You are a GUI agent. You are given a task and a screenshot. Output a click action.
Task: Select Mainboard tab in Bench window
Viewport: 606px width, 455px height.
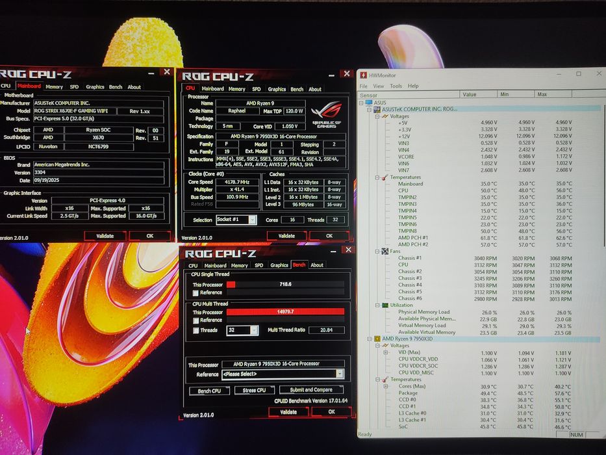[215, 265]
